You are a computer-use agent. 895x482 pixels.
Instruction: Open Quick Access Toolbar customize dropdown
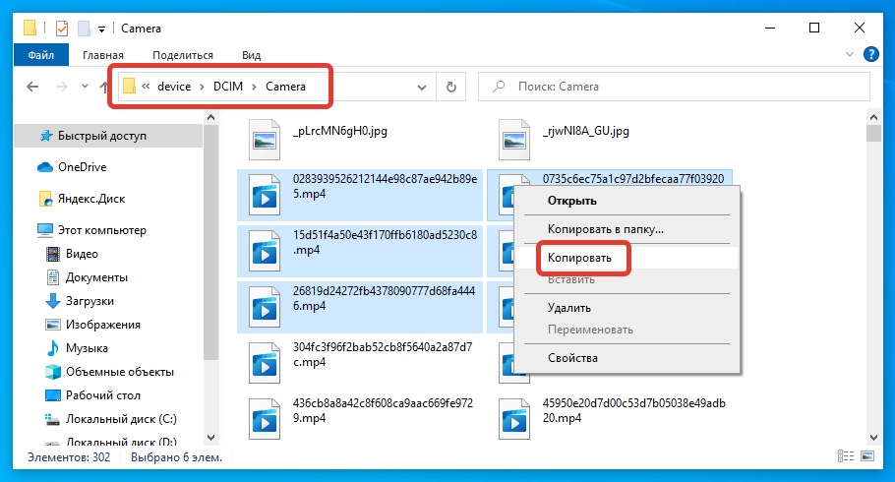coord(101,28)
